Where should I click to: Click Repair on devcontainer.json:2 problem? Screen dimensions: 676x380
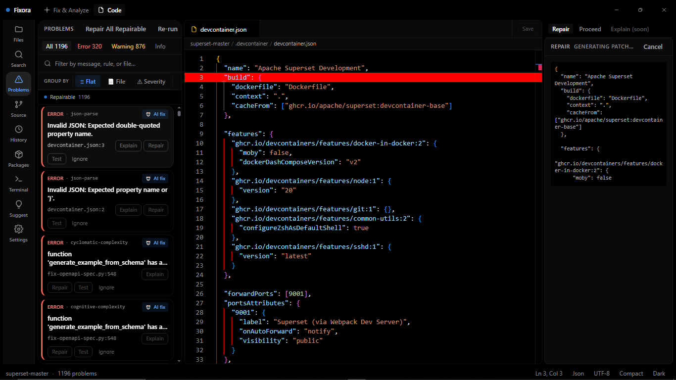point(156,210)
